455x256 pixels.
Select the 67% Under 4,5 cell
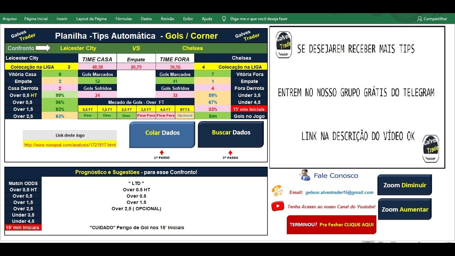(x=213, y=102)
